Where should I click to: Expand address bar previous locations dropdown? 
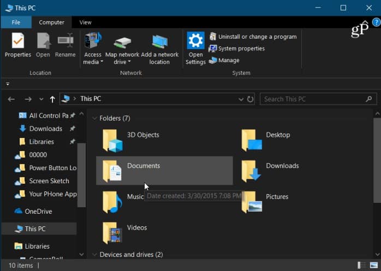coord(241,99)
